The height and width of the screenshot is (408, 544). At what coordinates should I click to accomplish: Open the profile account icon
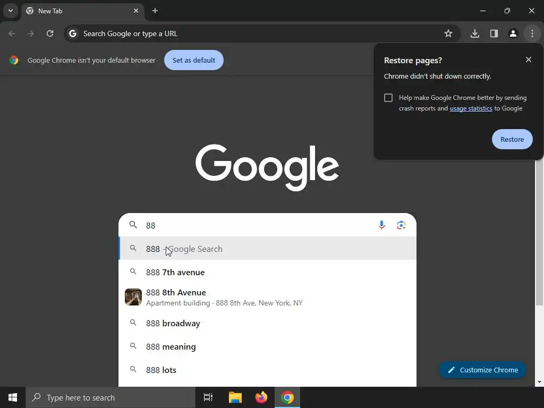pos(513,33)
